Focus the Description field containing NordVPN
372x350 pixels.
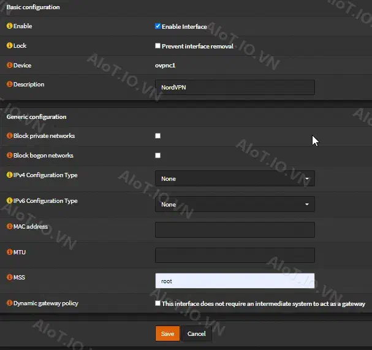pos(235,87)
